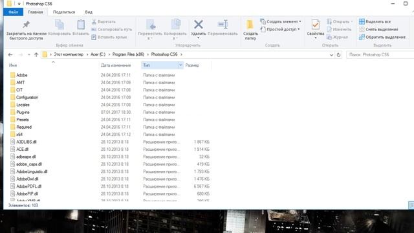414x233 pixels.
Task: Click Создать папку icon
Action: [x=250, y=25]
